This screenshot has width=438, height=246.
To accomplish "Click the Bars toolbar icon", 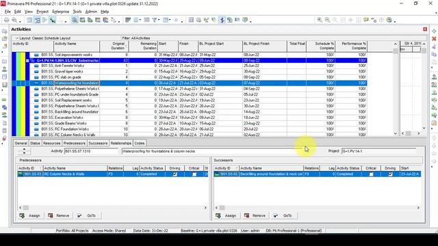I will click(x=128, y=20).
